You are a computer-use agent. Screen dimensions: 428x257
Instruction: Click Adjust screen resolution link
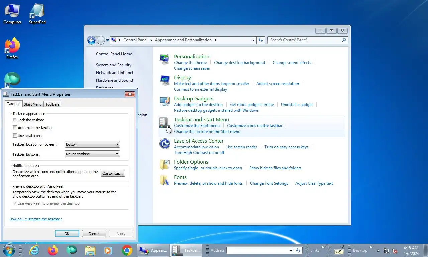[278, 84]
